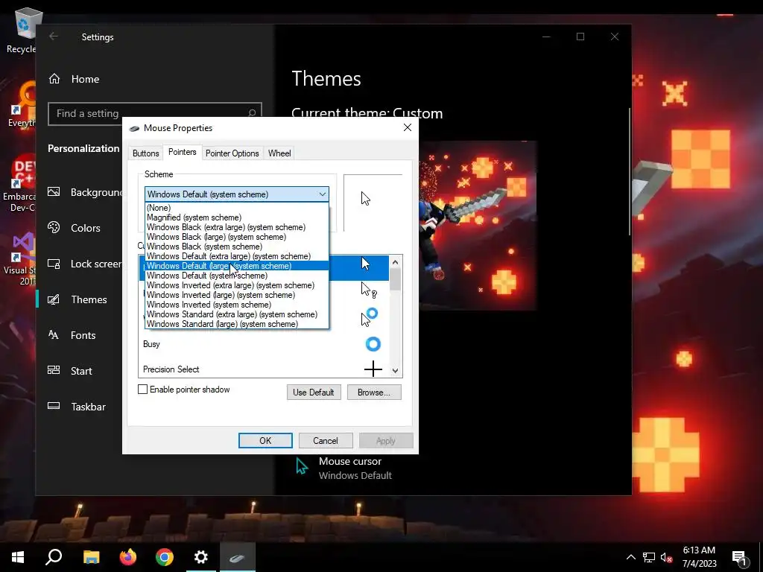This screenshot has width=763, height=572.
Task: Click the Use Default button
Action: point(314,392)
